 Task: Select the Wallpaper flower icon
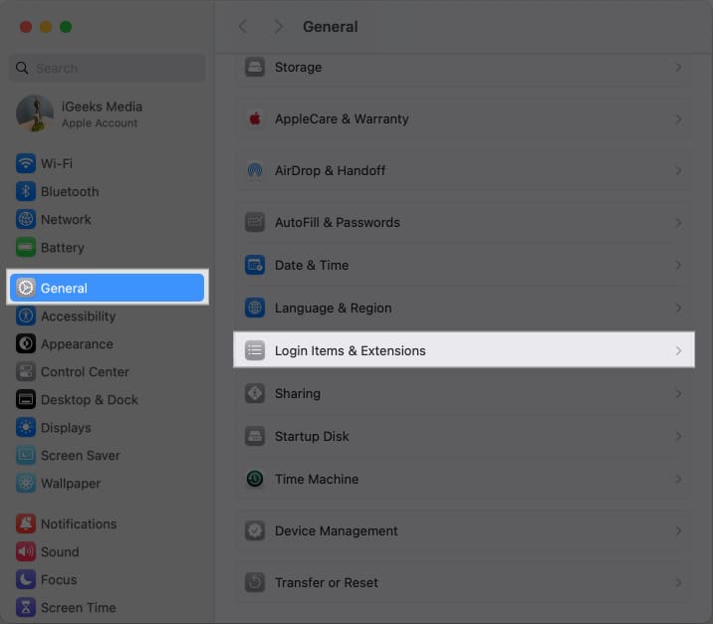tap(26, 484)
